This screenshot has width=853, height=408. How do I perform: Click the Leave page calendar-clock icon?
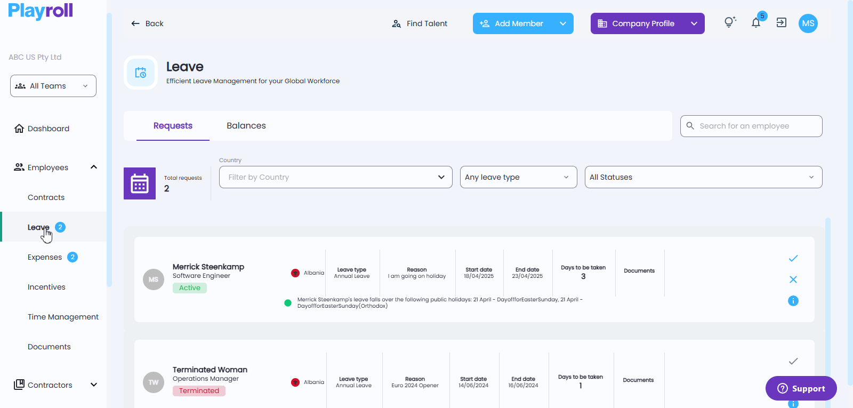click(141, 73)
